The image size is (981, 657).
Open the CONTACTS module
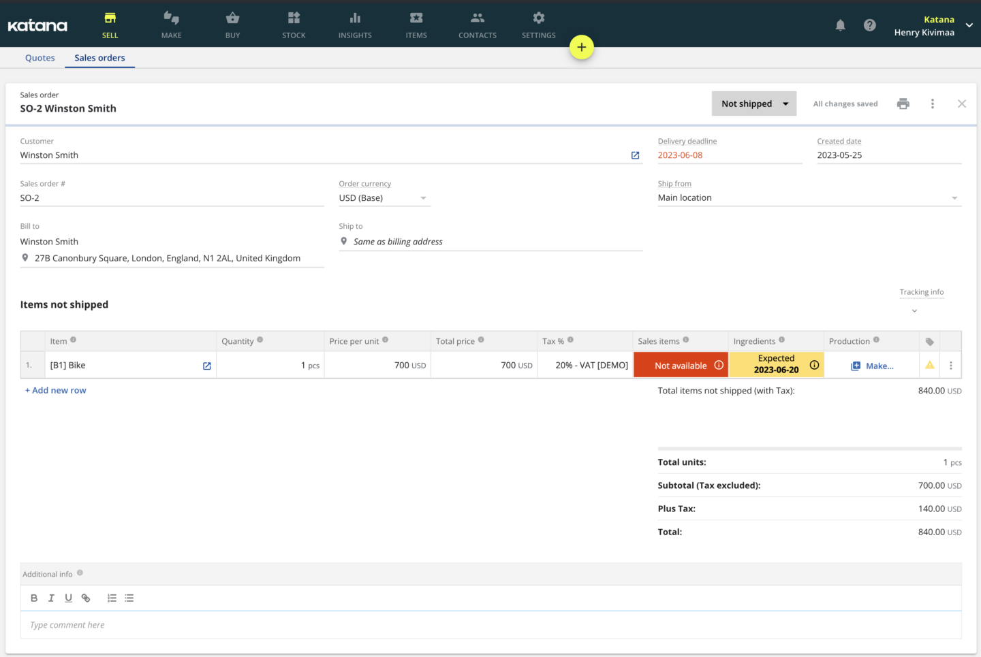[x=477, y=25]
